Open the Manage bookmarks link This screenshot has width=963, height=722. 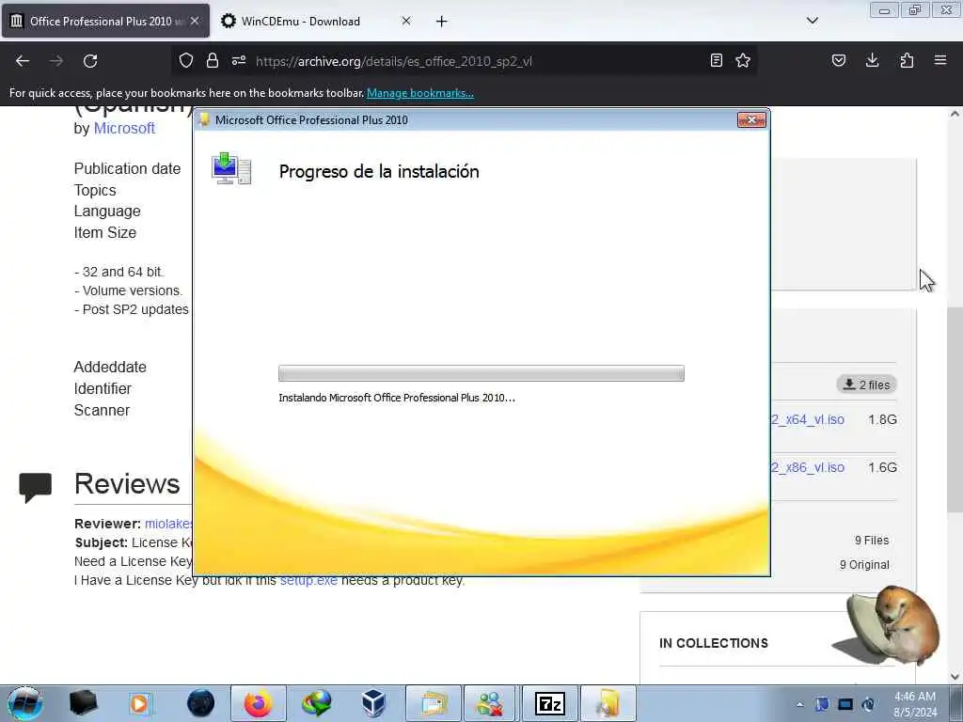[420, 93]
